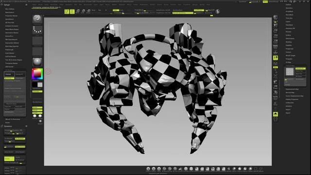Toggle the Rgb button

point(100,10)
